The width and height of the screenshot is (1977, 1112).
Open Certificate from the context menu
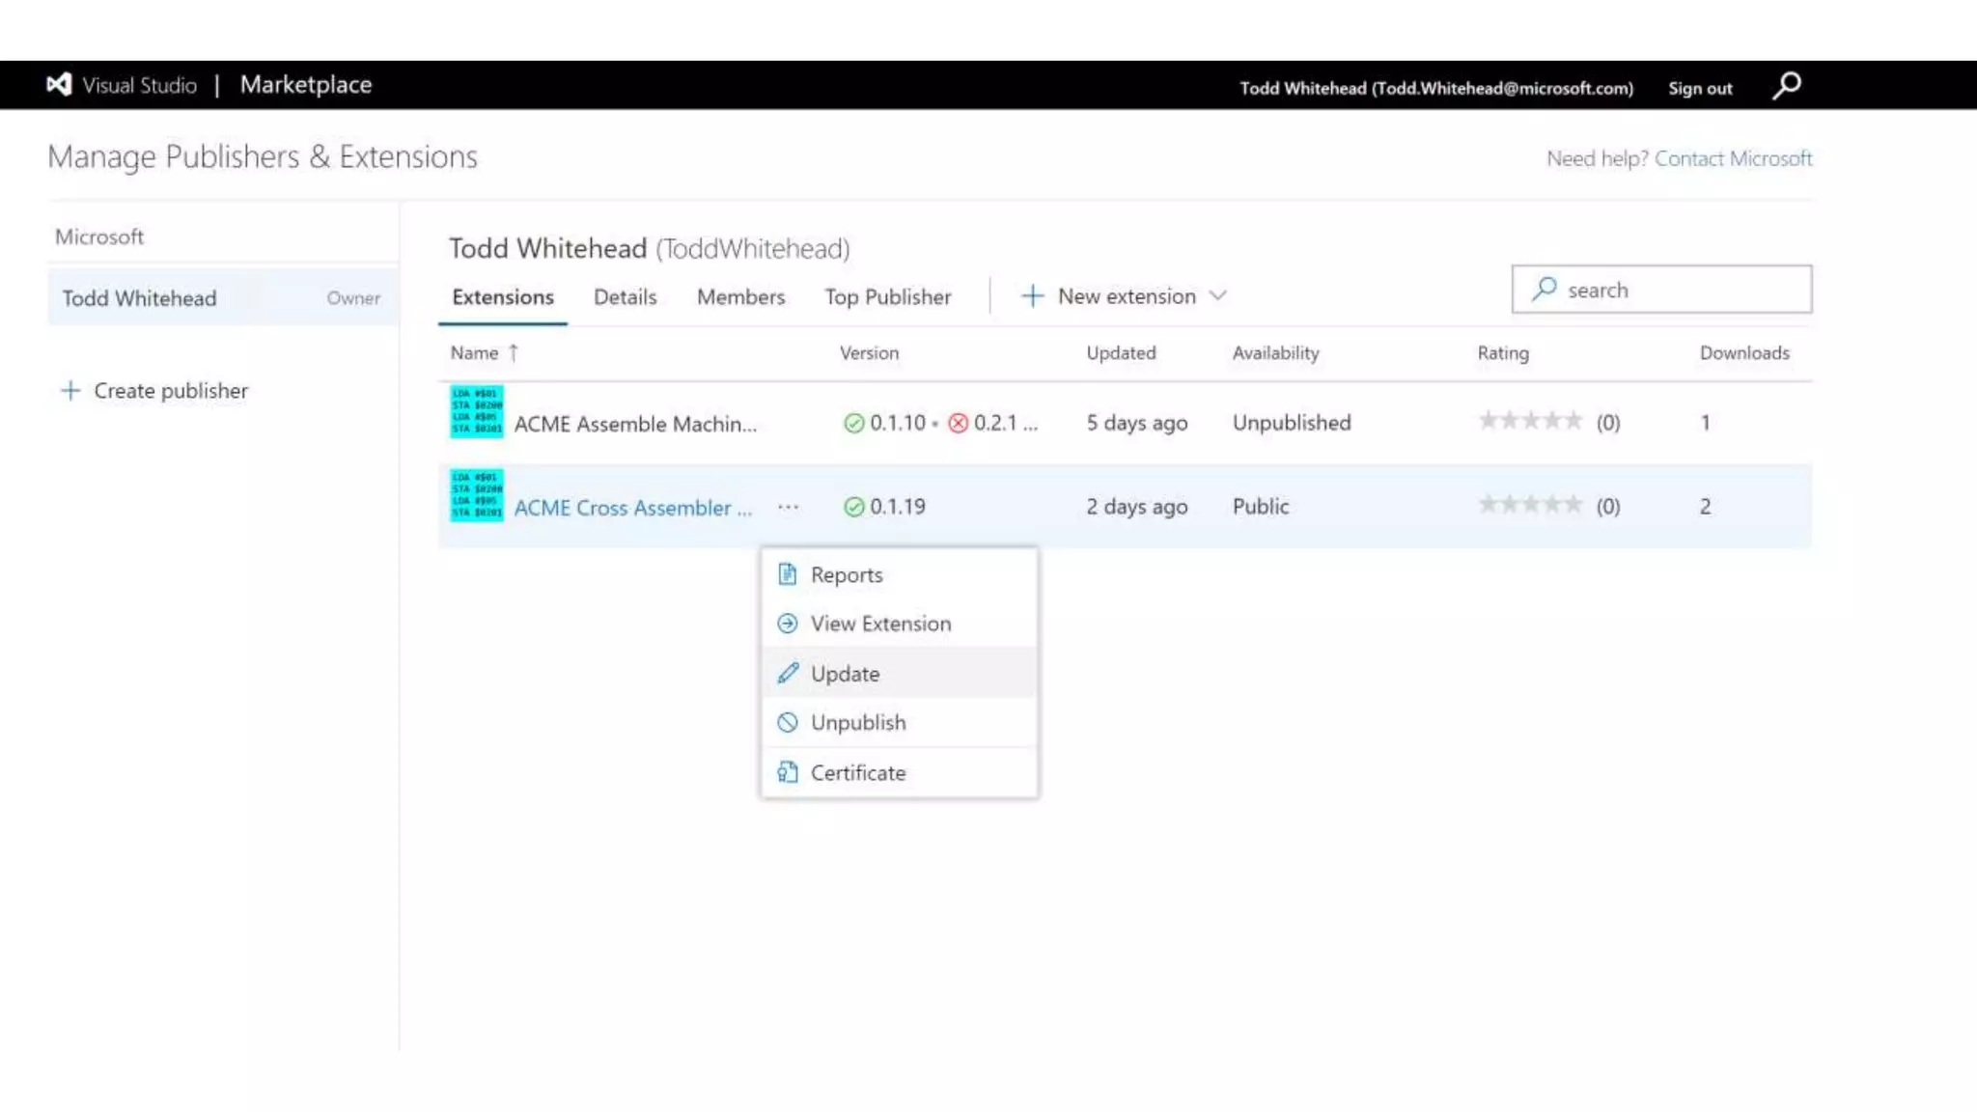coord(857,772)
